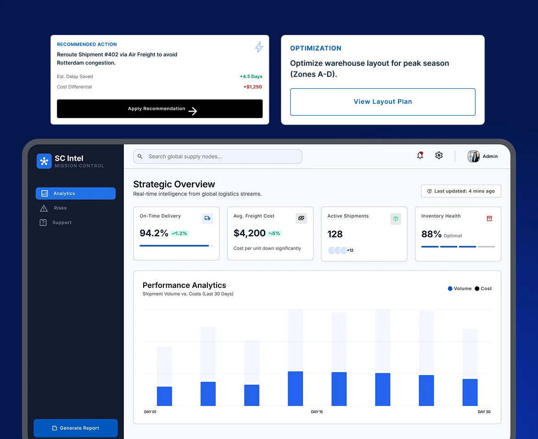The image size is (538, 439).
Task: Click the On-Time Delivery progress bar
Action: (x=176, y=246)
